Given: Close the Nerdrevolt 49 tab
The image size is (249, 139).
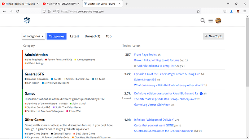Looking at the screenshot, I should pyautogui.click(x=79, y=4).
